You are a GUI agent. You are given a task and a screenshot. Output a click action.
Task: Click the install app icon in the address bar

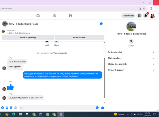(x=140, y=9)
